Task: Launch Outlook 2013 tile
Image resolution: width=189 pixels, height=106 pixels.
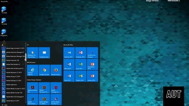Action: (x=69, y=53)
